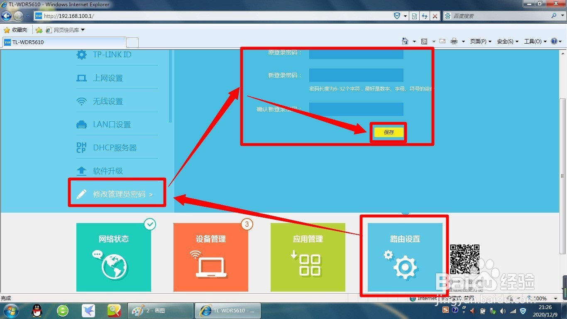
Task: Click the browser Back button
Action: (6, 16)
